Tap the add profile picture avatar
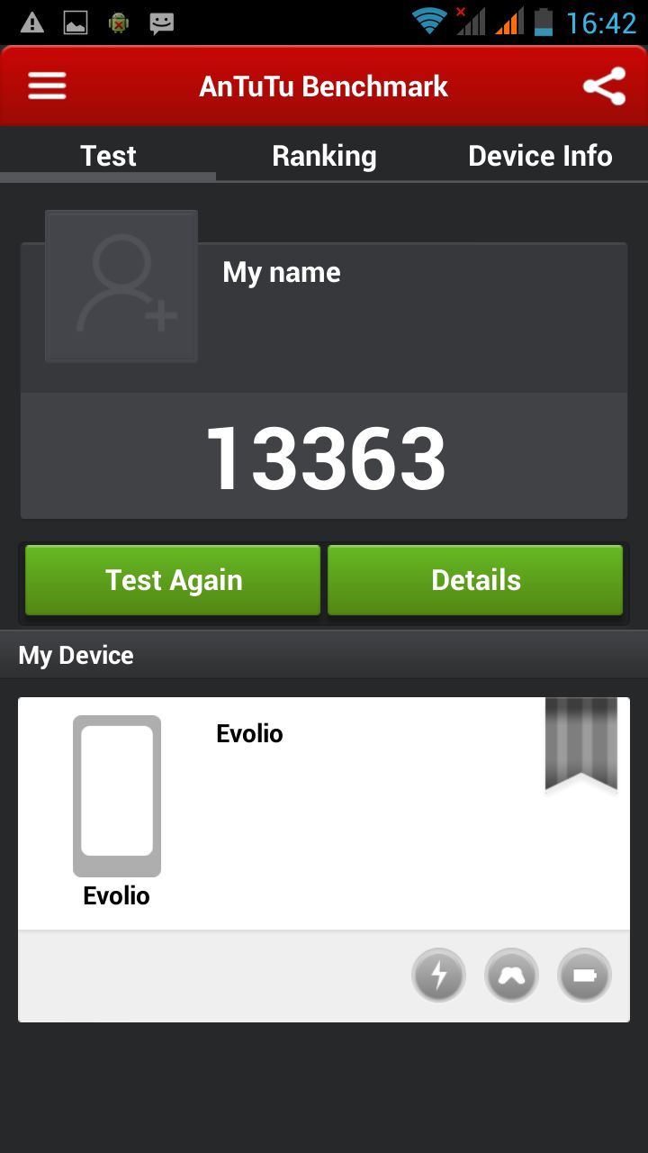648x1153 pixels. [121, 286]
